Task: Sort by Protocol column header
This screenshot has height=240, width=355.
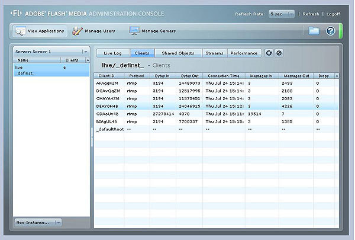Action: pyautogui.click(x=137, y=76)
